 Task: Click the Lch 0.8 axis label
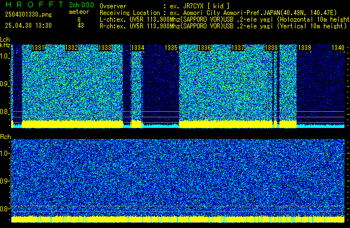pyautogui.click(x=4, y=112)
